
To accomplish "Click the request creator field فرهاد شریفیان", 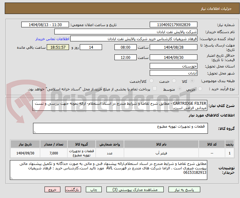I will pos(134,39).
